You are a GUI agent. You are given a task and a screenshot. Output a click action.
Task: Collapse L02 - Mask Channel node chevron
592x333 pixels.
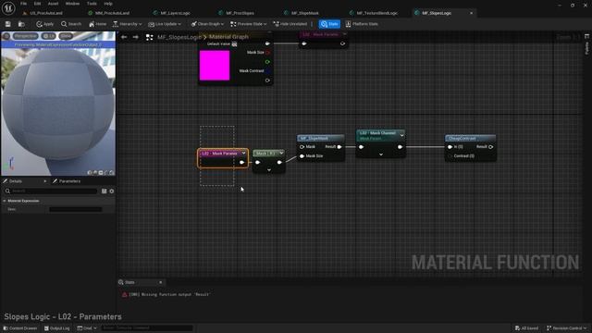[402, 135]
